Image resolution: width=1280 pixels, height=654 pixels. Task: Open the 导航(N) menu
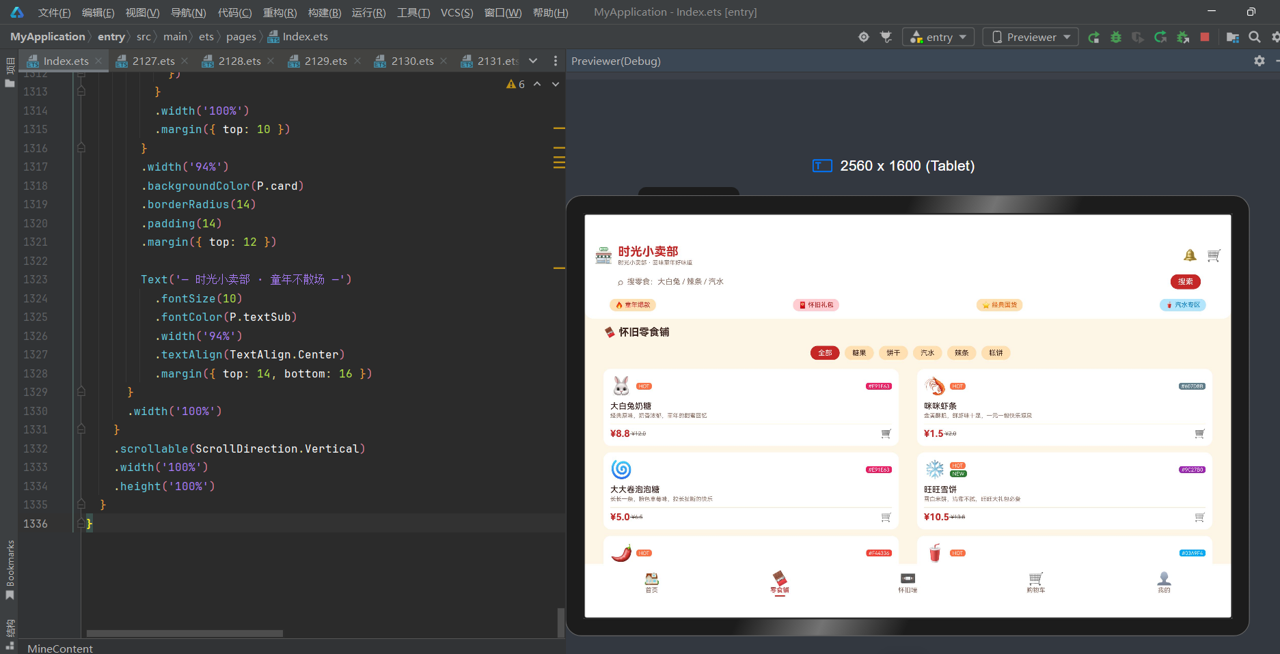188,12
